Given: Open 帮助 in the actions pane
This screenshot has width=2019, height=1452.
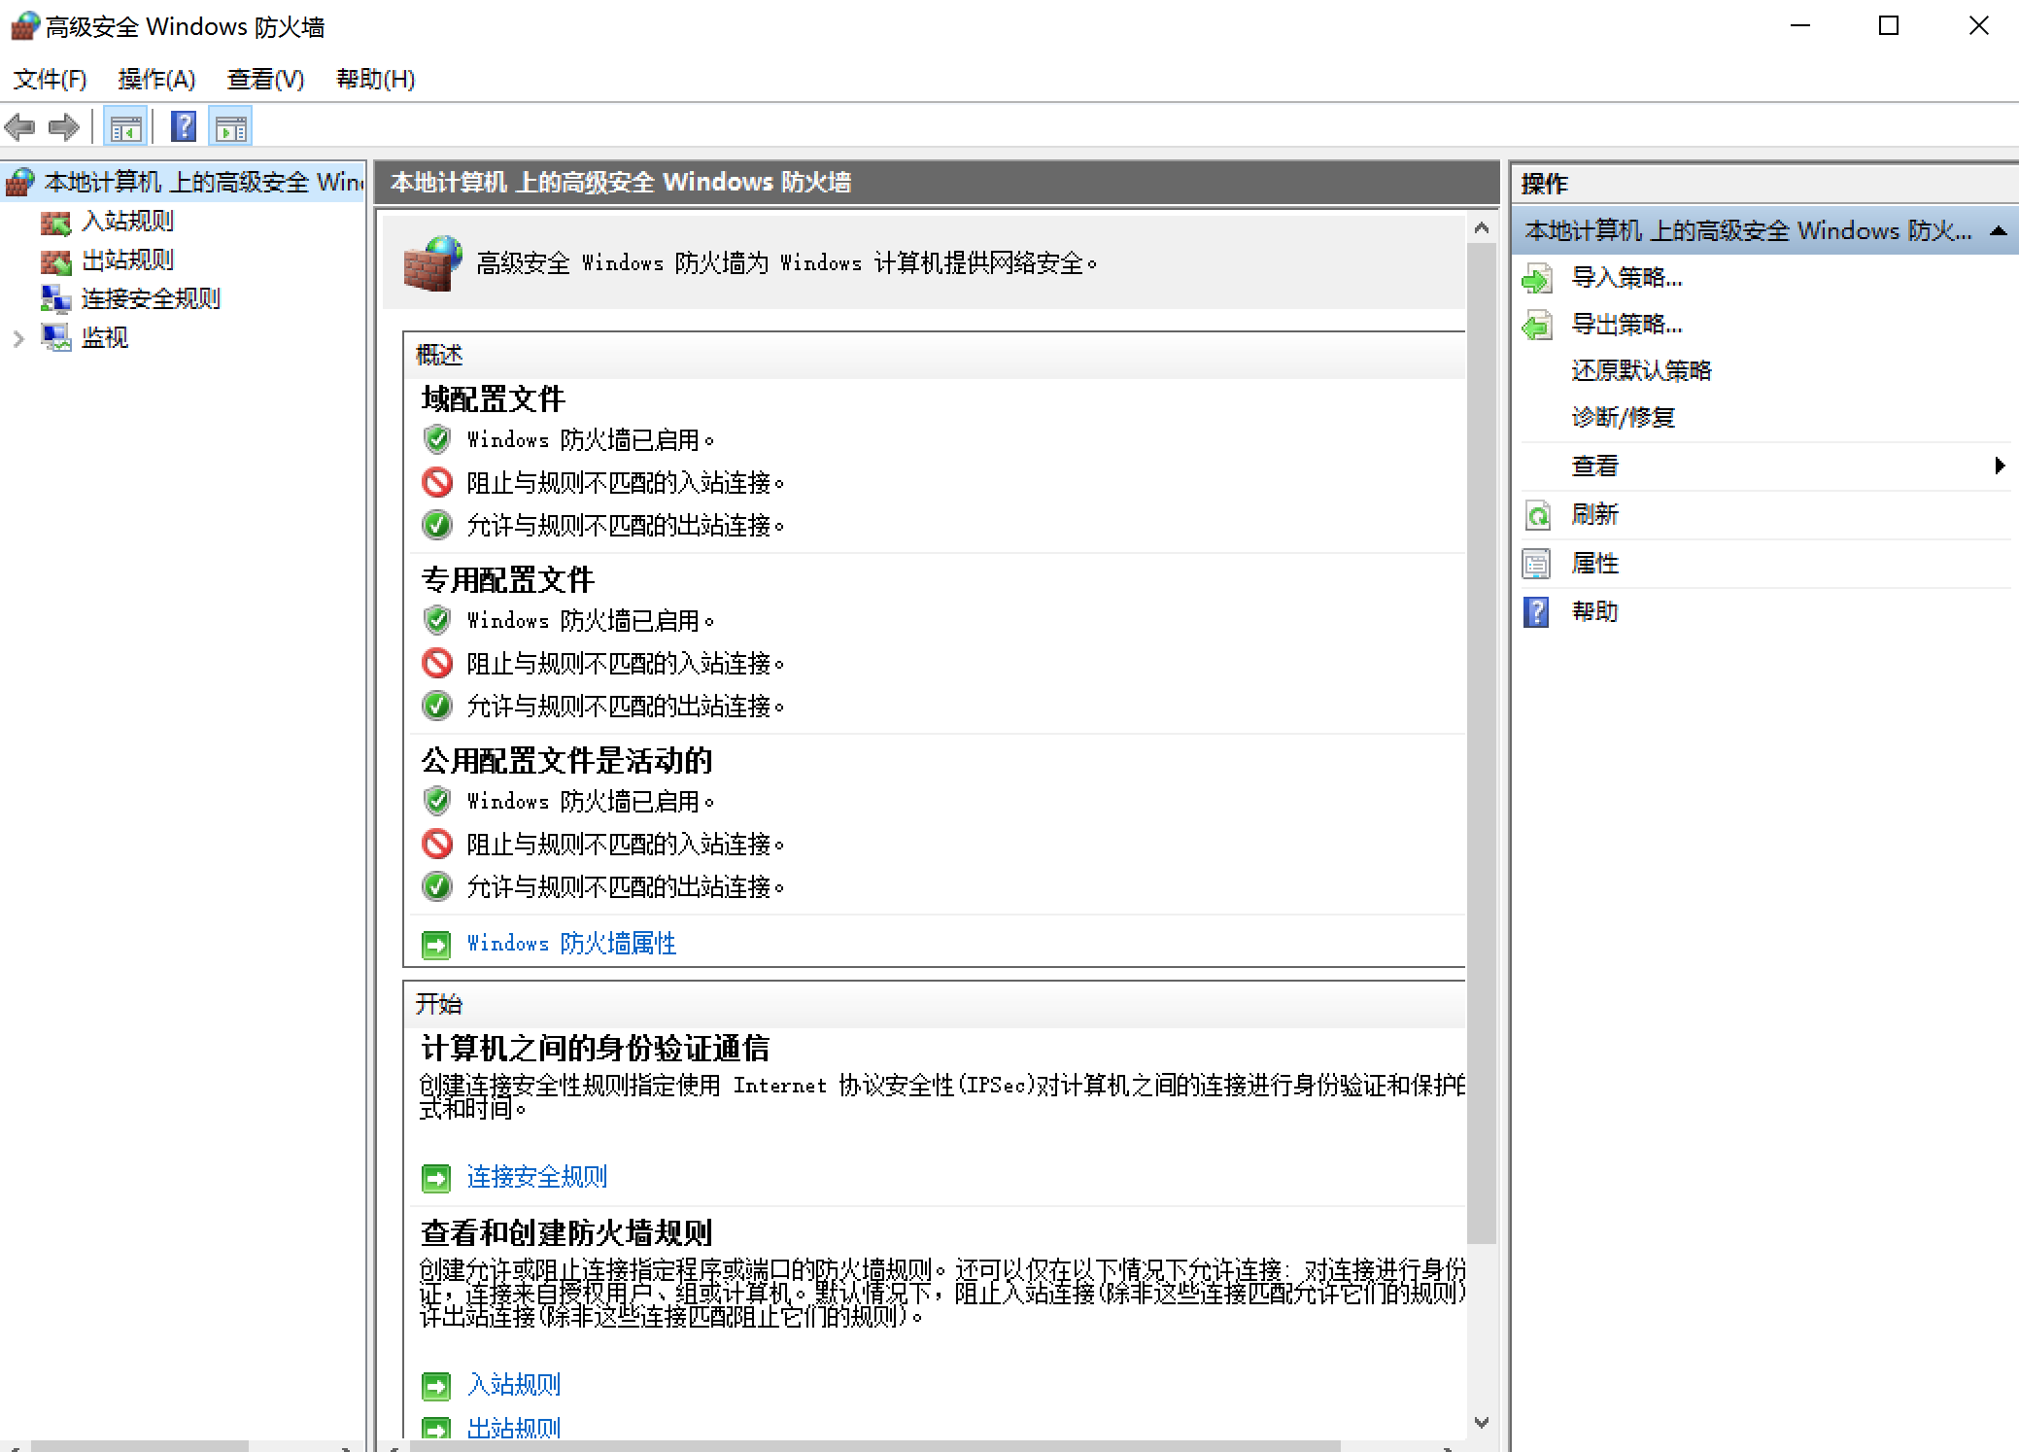Looking at the screenshot, I should tap(1595, 612).
